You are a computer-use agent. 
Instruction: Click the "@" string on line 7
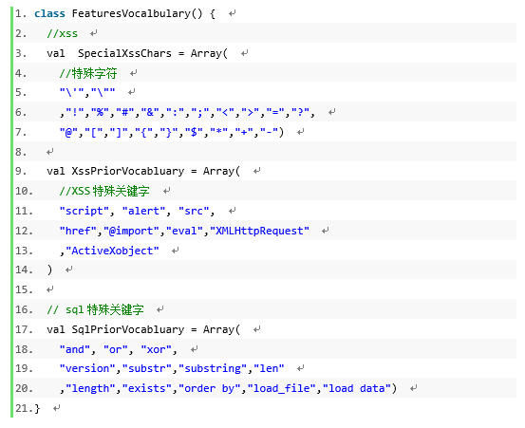coord(68,132)
